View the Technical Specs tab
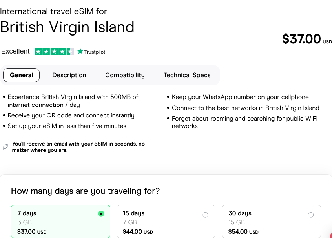The height and width of the screenshot is (238, 332). (x=187, y=75)
